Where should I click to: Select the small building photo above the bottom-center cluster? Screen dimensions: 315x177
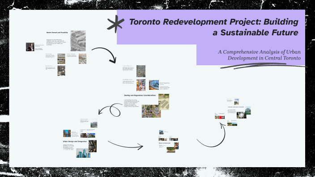click(161, 132)
